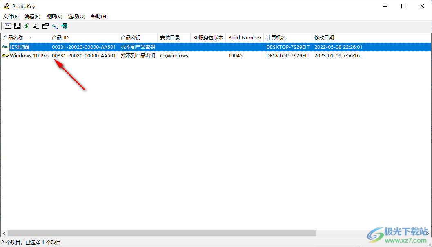Sort by the Build Number column header
Screen dimensions: 432x247
pos(245,37)
